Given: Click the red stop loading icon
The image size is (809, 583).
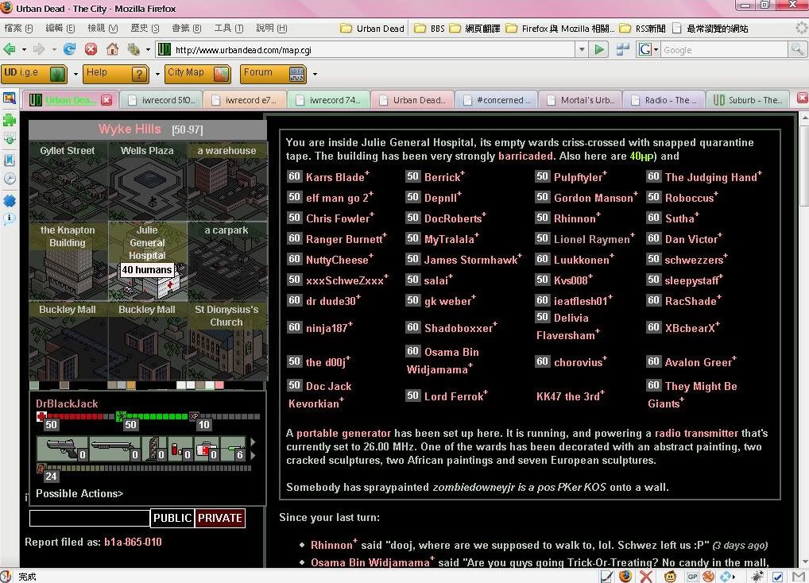Looking at the screenshot, I should pos(91,49).
